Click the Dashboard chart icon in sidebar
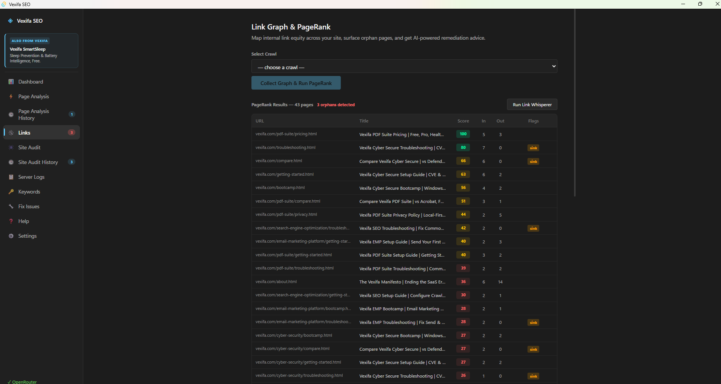Screen dimensions: 721x384 [11, 82]
